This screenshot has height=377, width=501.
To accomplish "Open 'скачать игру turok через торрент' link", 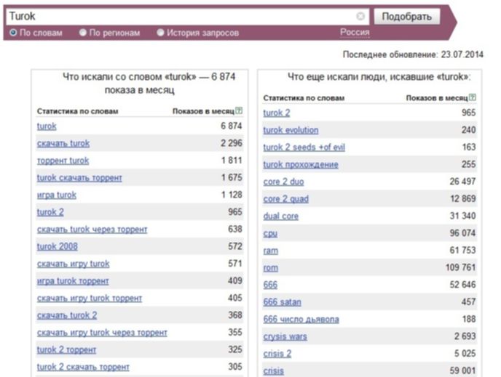I will (x=102, y=333).
